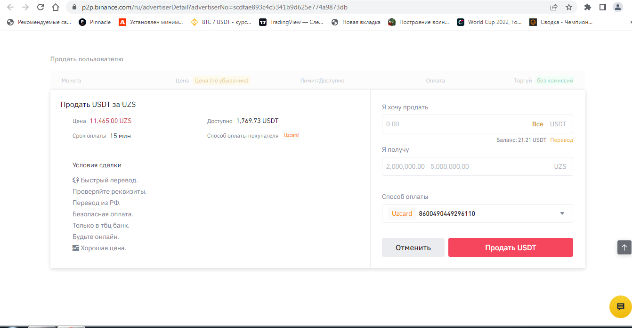Click the lock icon in address bar
Screen dimensions: 632x328
[74, 8]
